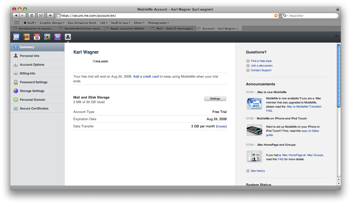Select Storage Settings in the sidebar

point(37,91)
